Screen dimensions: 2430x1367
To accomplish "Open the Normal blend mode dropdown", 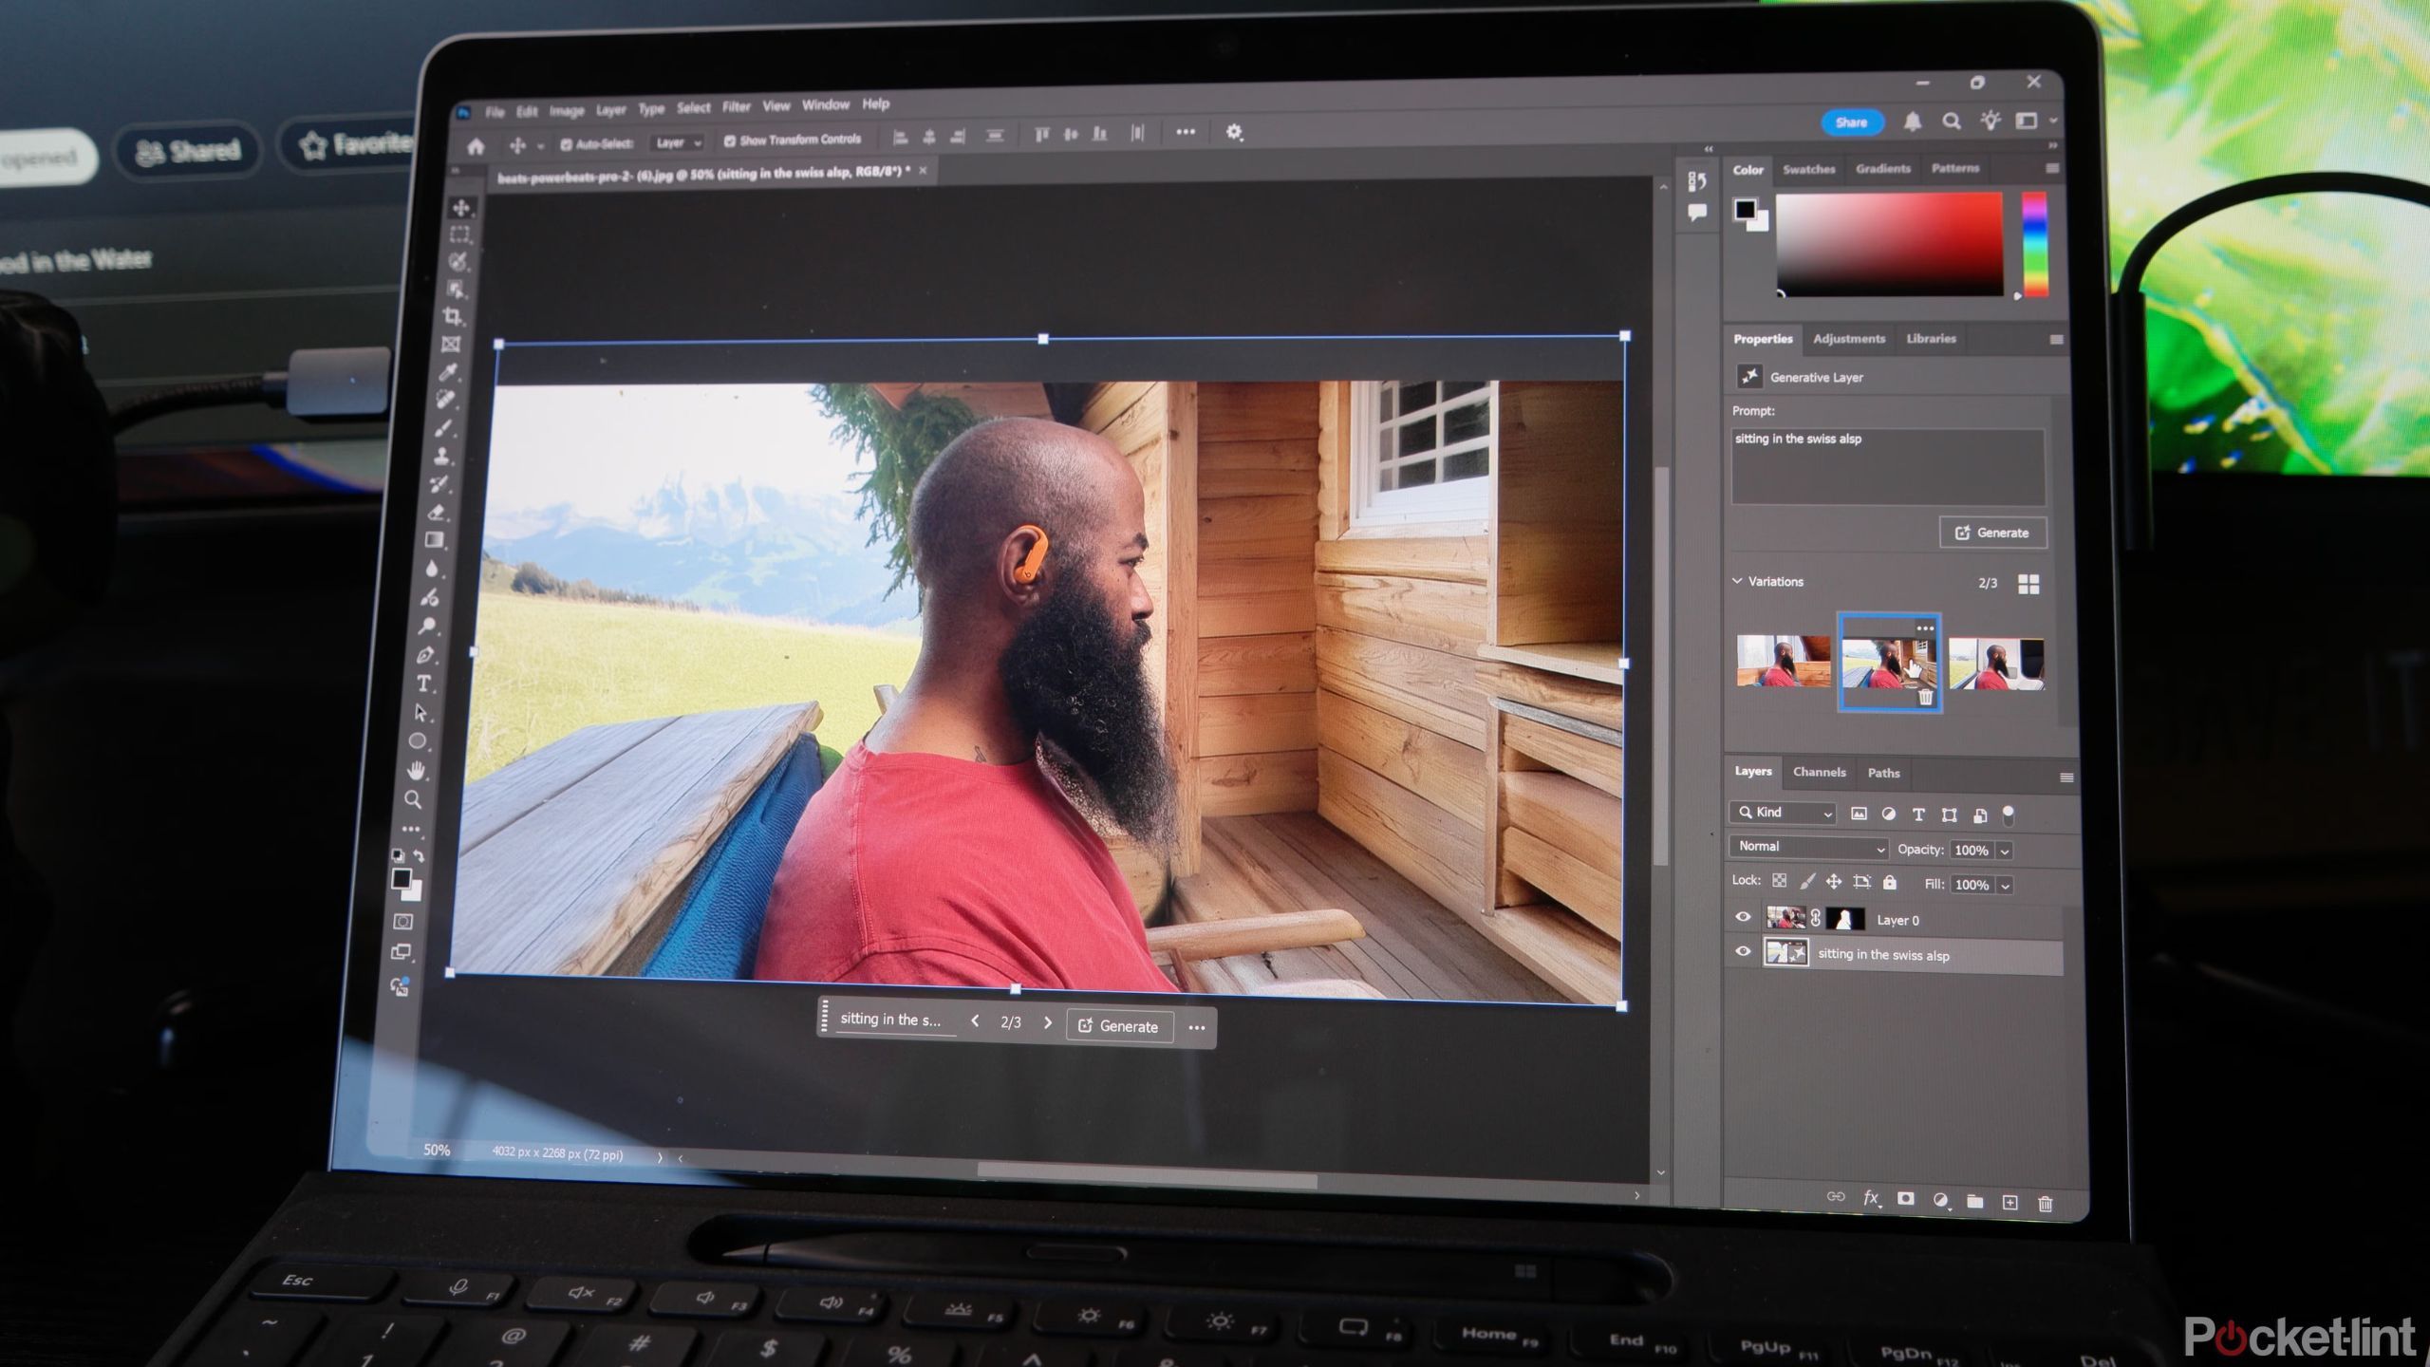I will point(1810,847).
